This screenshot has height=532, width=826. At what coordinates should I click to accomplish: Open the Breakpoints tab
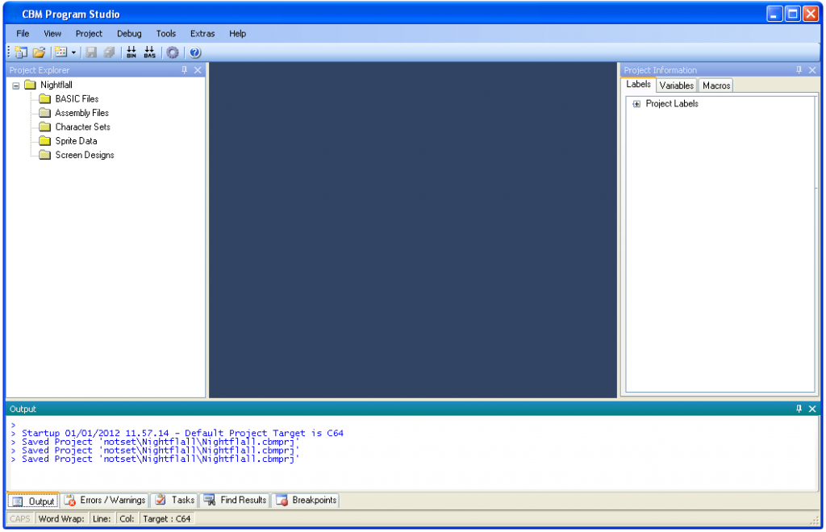pyautogui.click(x=306, y=501)
